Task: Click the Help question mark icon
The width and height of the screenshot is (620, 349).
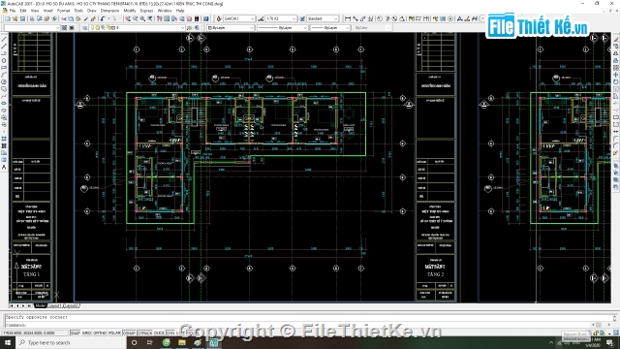Action: click(x=206, y=18)
